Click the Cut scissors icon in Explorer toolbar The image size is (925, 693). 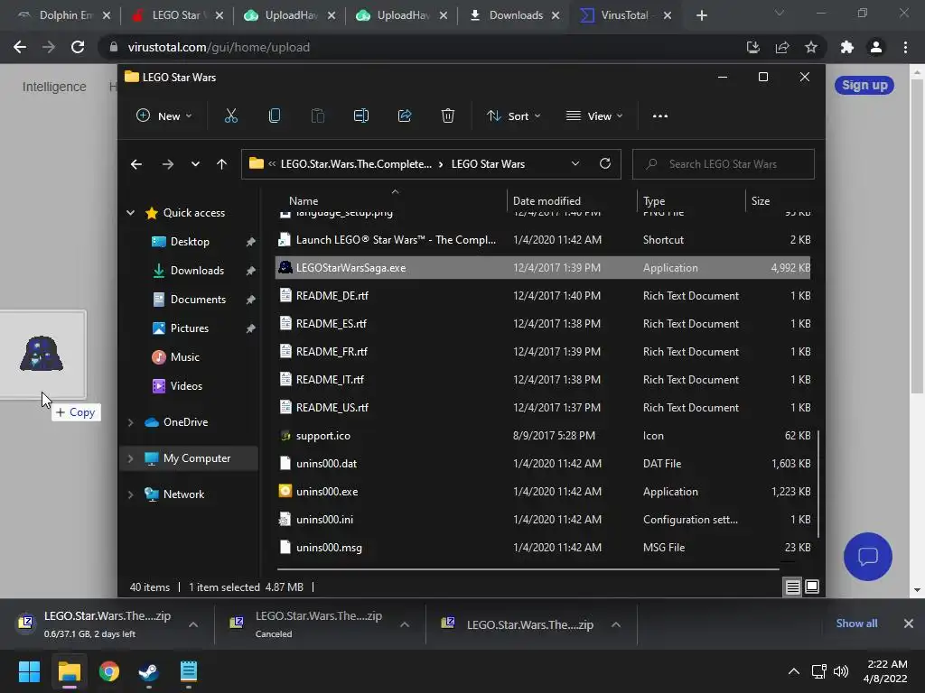click(230, 116)
